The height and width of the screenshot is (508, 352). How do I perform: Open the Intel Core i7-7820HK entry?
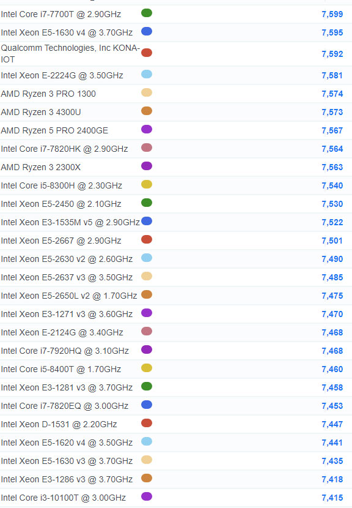[x=64, y=149]
